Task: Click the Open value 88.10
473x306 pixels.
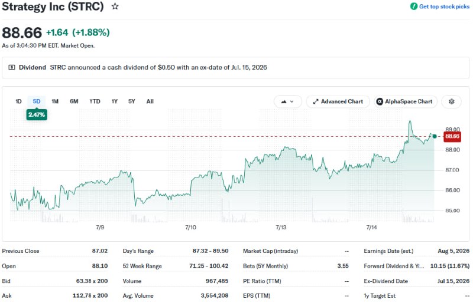Action: pos(100,266)
